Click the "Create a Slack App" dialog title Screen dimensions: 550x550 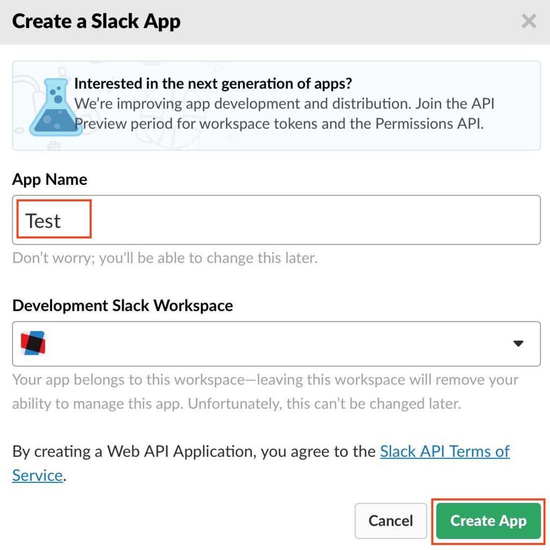(97, 21)
